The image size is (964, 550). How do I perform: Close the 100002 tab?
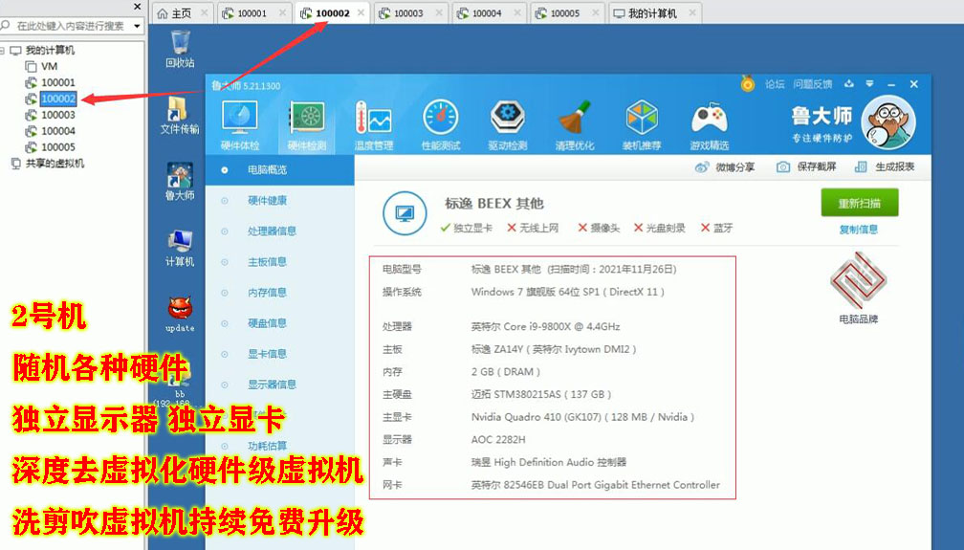[361, 13]
